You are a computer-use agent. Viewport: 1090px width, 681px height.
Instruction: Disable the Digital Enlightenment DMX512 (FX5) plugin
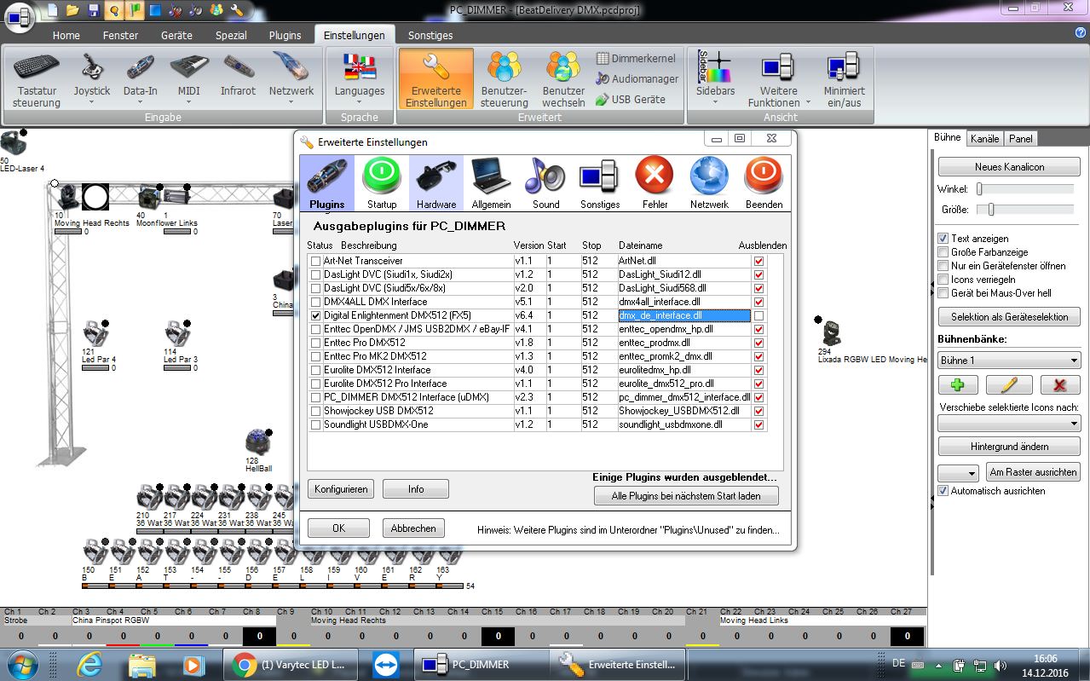316,315
